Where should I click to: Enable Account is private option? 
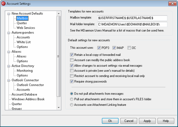72,71
